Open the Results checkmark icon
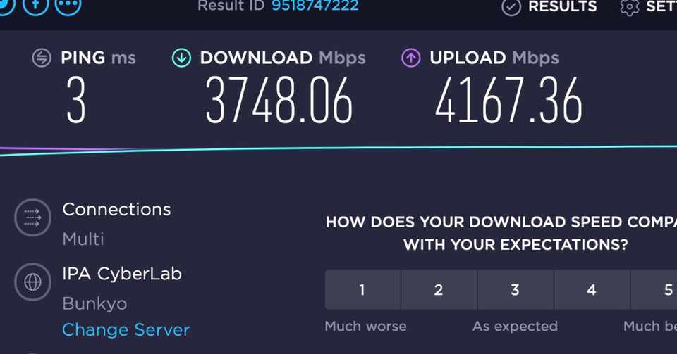 (x=511, y=6)
